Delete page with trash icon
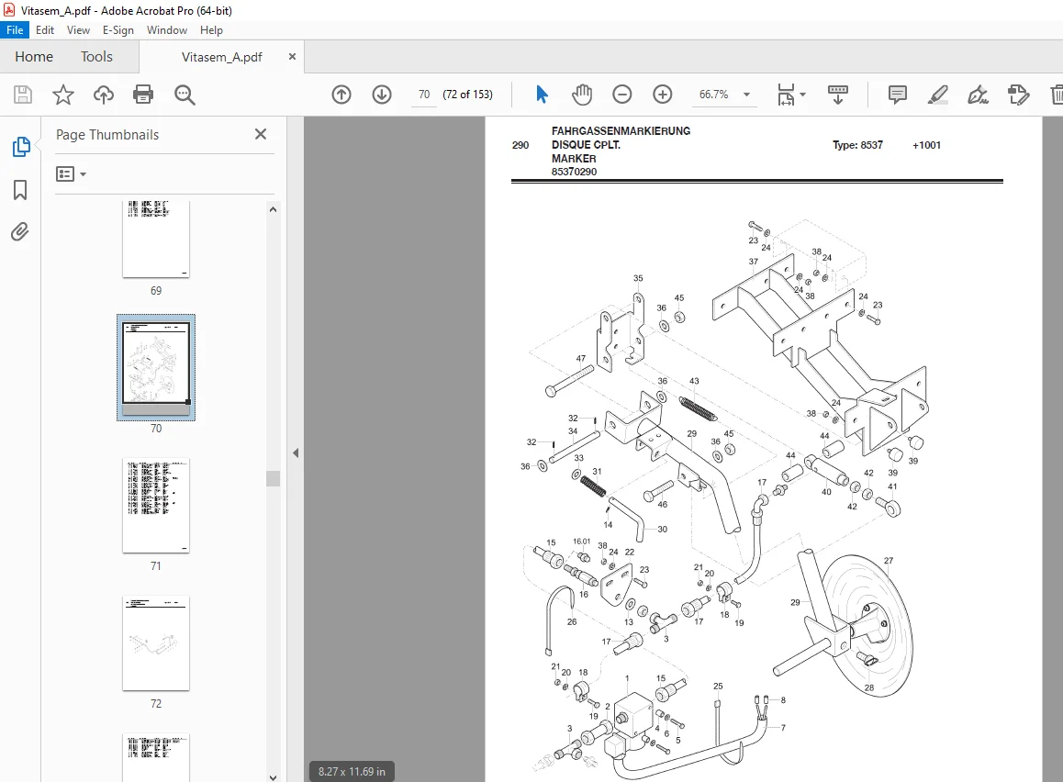The image size is (1063, 782). [x=1057, y=95]
